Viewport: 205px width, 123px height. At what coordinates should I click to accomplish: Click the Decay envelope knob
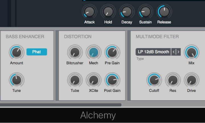click(127, 12)
